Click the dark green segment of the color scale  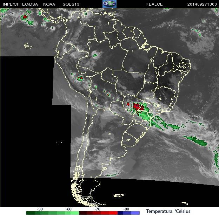click(31, 213)
